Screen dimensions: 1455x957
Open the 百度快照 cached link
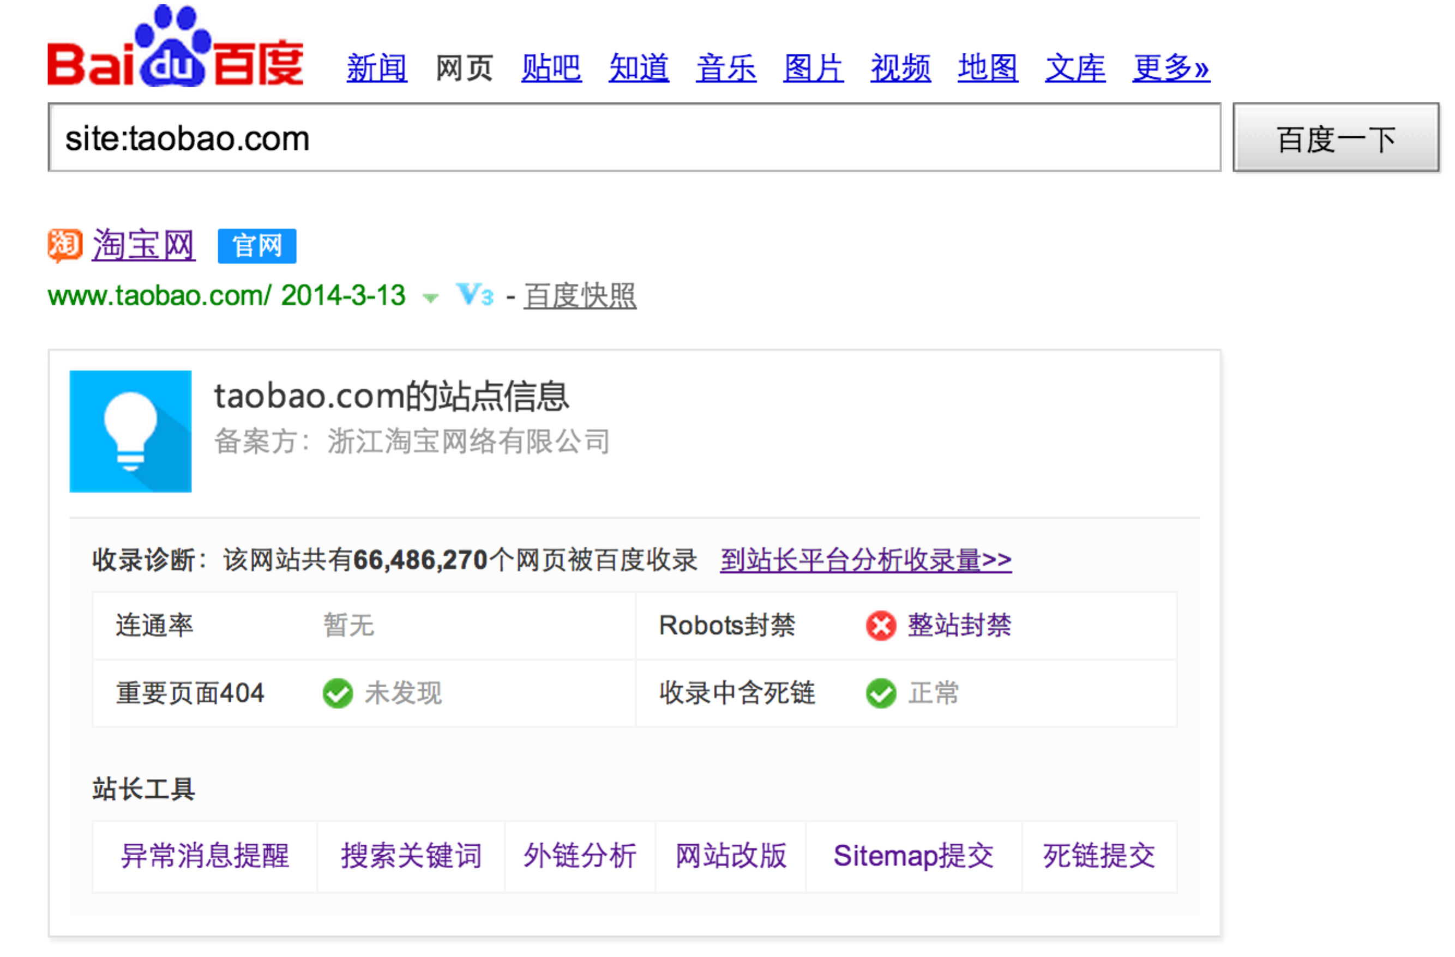click(x=580, y=296)
